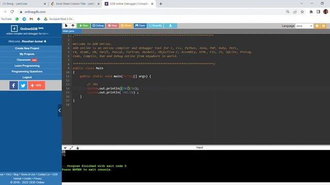Open Learn Programming page
This screenshot has width=330, height=185.
[x=27, y=66]
